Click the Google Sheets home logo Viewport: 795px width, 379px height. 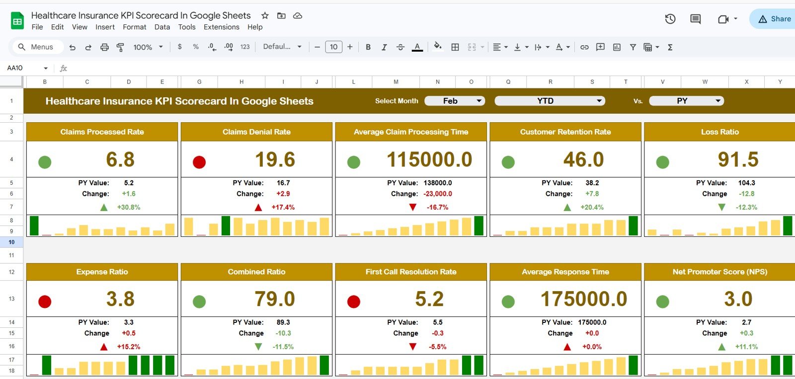pos(17,21)
